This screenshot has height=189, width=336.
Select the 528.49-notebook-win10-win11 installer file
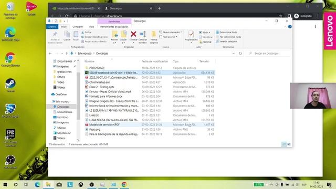point(150,72)
